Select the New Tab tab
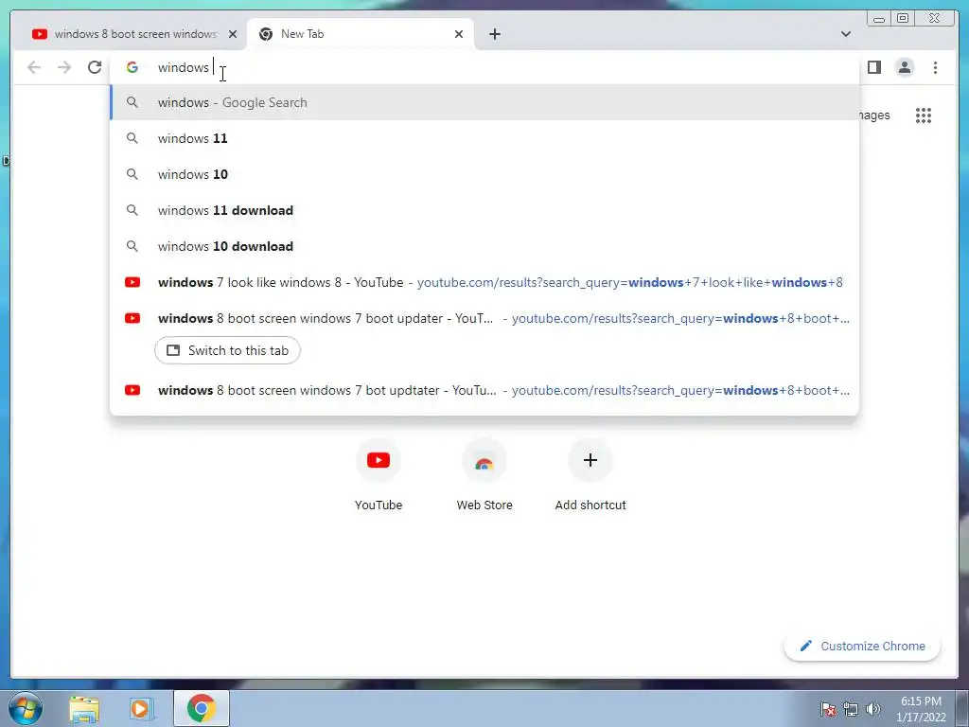 click(361, 34)
